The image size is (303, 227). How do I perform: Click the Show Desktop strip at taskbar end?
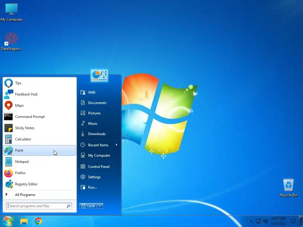[301, 221]
